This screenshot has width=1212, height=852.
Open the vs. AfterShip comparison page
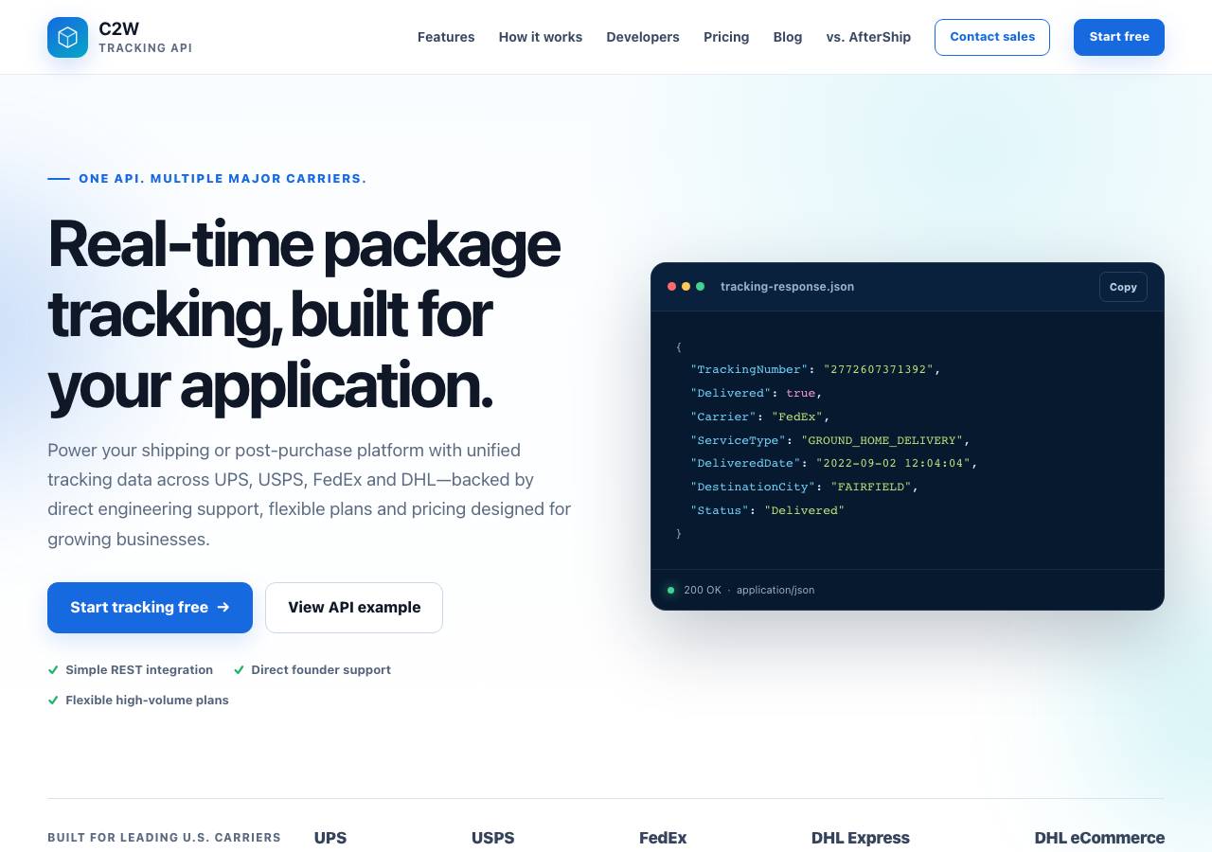pos(868,37)
